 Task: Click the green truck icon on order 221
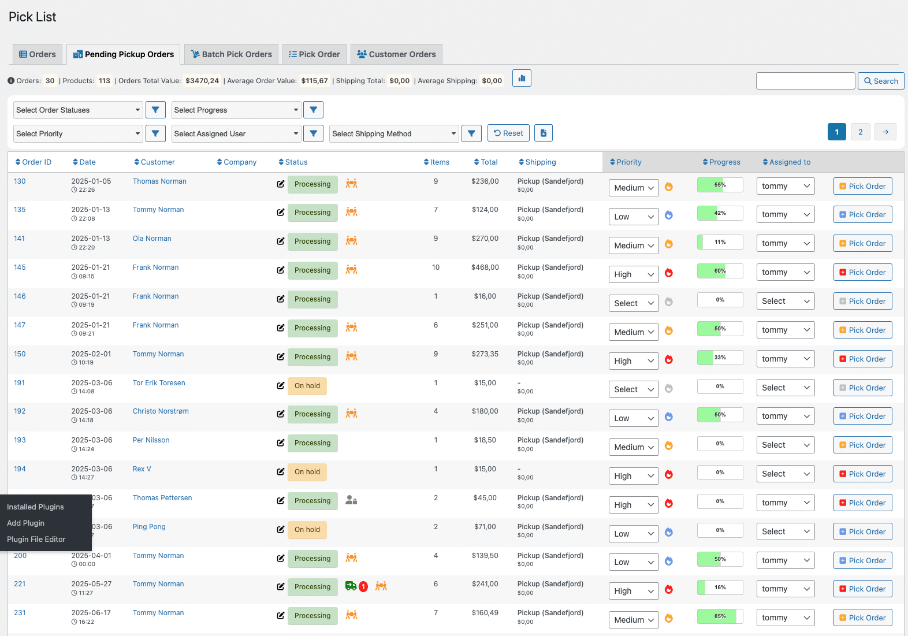(351, 586)
